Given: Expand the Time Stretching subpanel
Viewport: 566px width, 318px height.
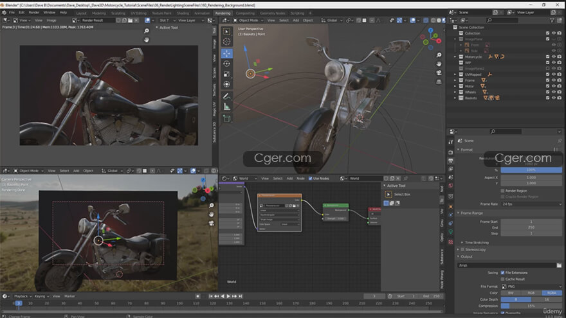Looking at the screenshot, I should tap(462, 242).
